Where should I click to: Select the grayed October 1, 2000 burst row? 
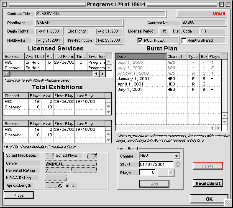coord(169,73)
